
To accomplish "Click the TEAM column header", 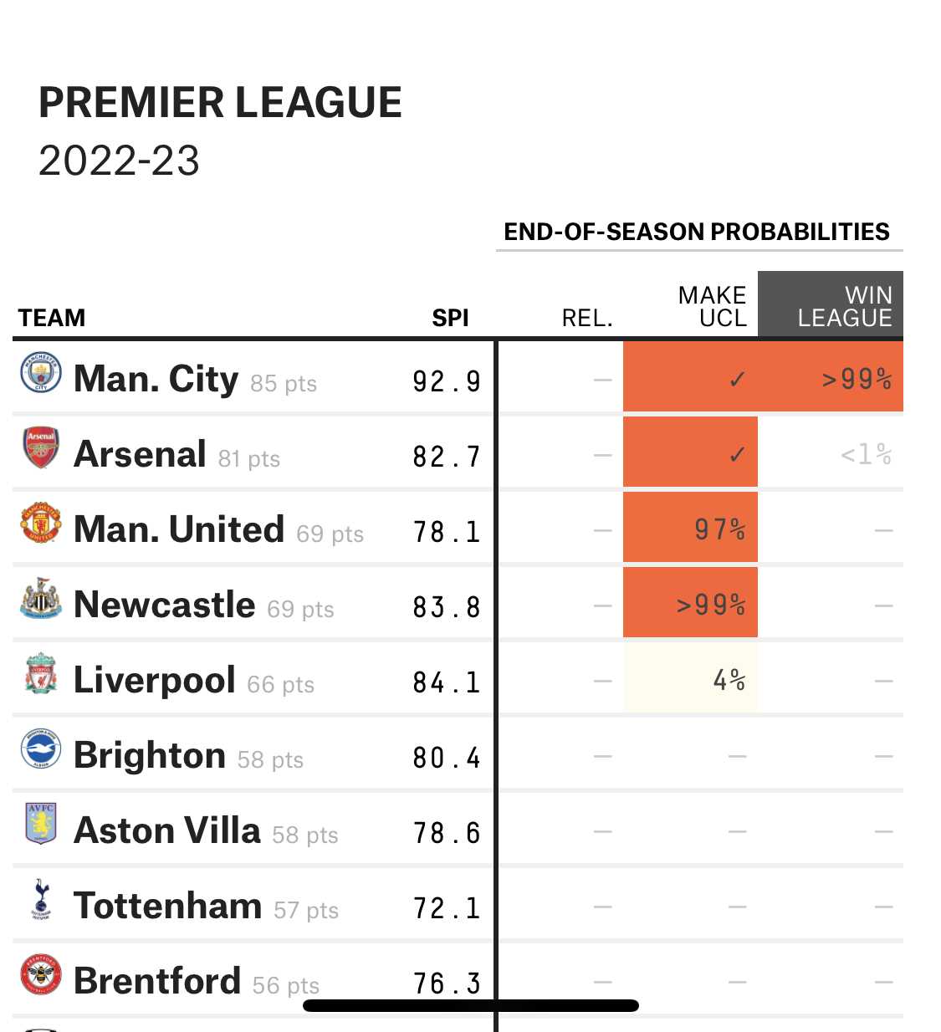I will pos(52,318).
